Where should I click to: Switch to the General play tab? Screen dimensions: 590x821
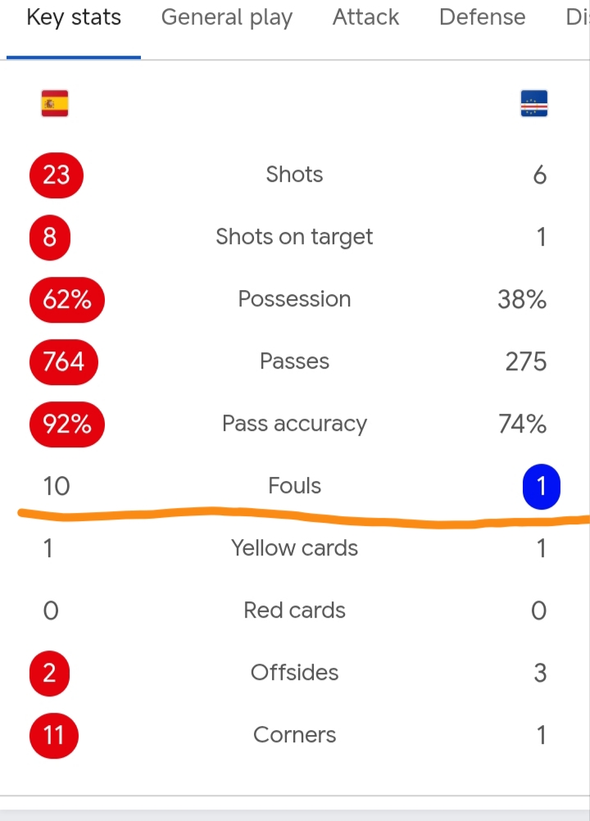point(227,17)
